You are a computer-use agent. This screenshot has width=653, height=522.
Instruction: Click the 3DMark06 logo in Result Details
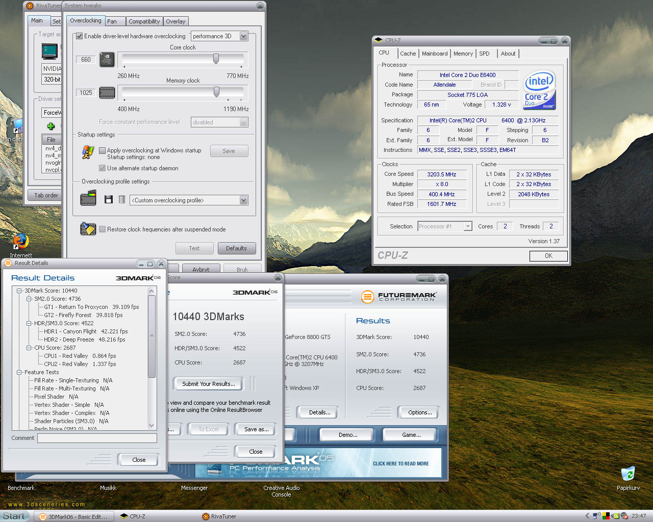coord(138,278)
